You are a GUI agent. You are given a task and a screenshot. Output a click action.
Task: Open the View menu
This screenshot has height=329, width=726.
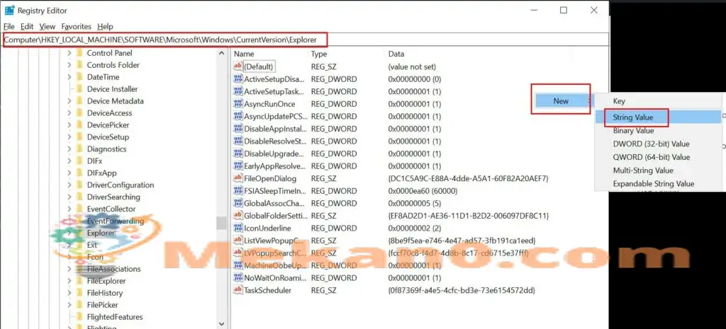coord(48,27)
